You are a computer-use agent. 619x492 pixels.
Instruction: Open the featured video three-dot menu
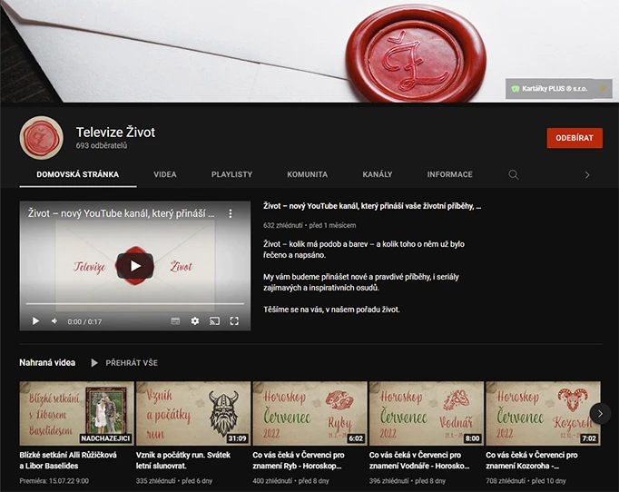click(x=231, y=213)
